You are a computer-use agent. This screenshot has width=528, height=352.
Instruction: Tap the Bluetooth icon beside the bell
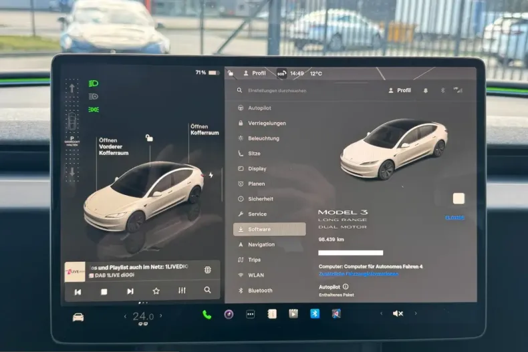coord(443,90)
